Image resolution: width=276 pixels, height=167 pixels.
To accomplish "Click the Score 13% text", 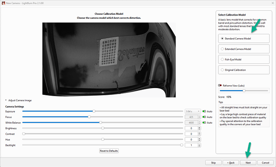I will [225, 97].
